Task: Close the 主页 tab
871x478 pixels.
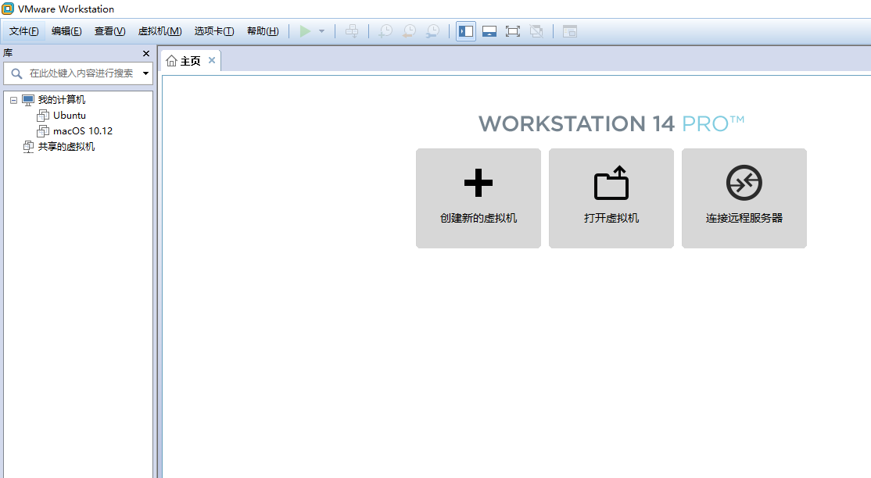Action: (x=212, y=60)
